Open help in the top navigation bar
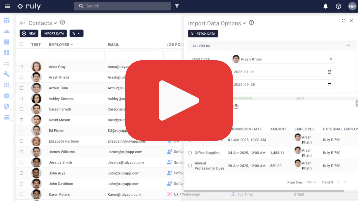This screenshot has height=201, width=358. (x=338, y=6)
